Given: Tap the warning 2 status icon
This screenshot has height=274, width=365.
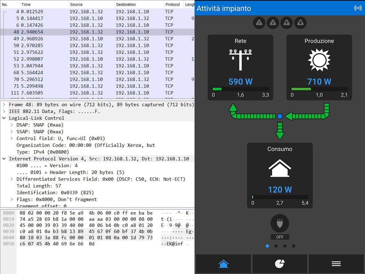Looking at the screenshot, I should (x=273, y=23).
